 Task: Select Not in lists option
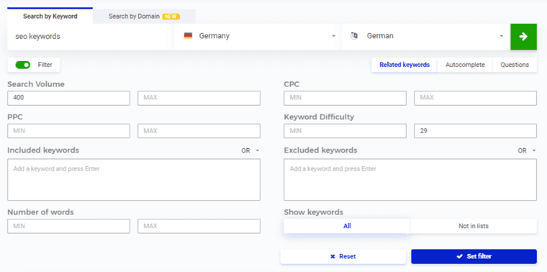tap(474, 226)
